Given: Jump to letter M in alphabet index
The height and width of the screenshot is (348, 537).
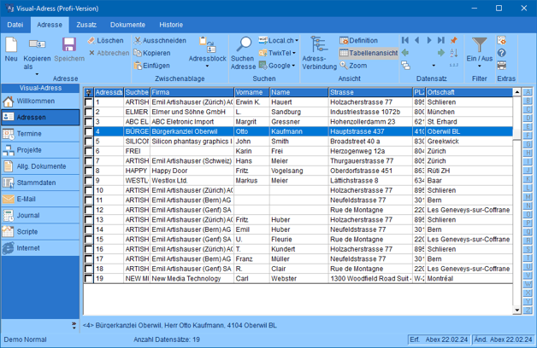Looking at the screenshot, I should click(528, 197).
